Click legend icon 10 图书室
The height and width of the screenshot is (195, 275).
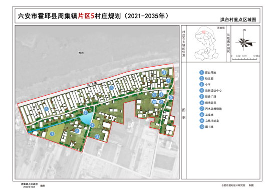point(202,127)
